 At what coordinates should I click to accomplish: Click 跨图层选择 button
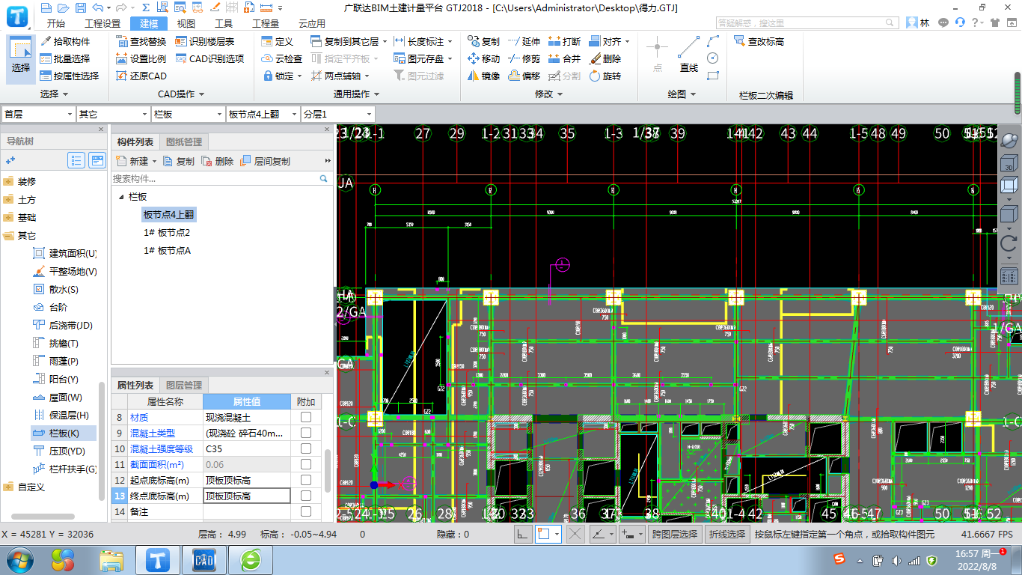coord(674,534)
